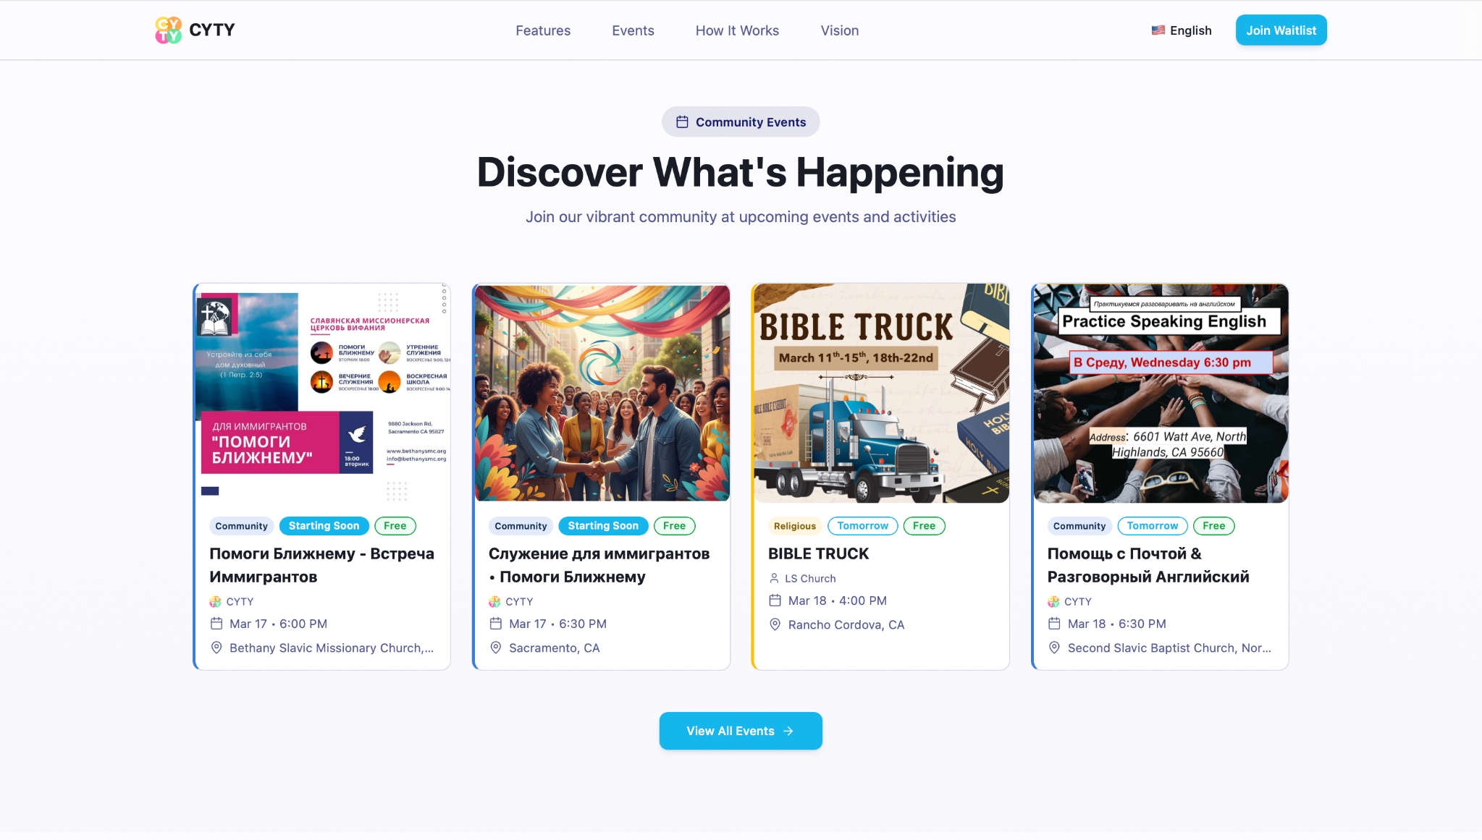This screenshot has height=840, width=1482.
Task: Go to the Events nav link
Action: pos(633,30)
